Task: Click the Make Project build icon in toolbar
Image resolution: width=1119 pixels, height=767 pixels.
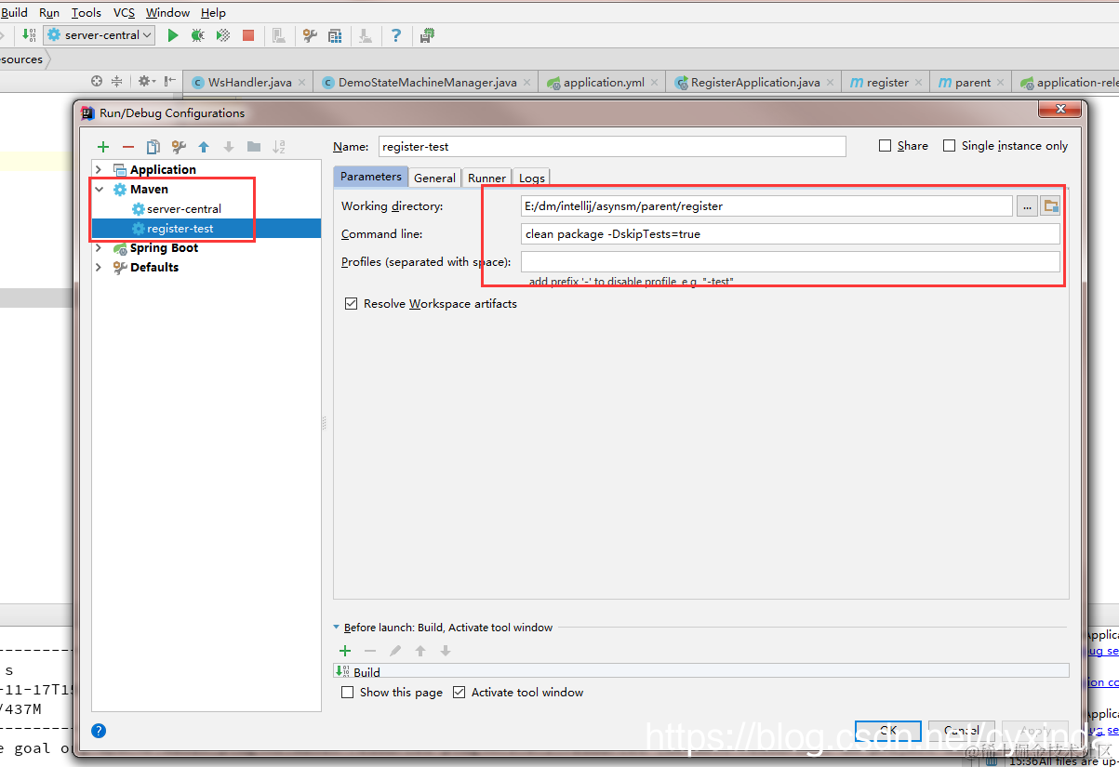Action: click(x=29, y=35)
